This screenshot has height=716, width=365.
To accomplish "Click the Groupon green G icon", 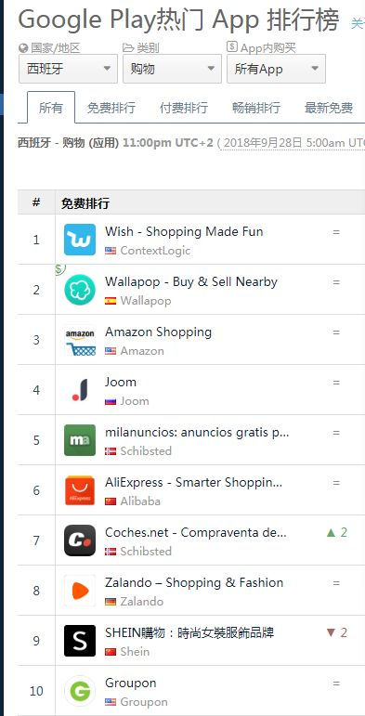I will tap(80, 691).
